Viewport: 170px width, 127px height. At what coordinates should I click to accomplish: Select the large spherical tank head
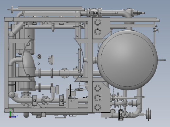(127, 60)
